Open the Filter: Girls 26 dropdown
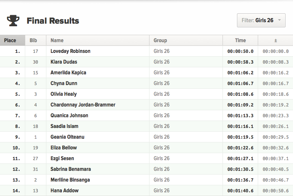The image size is (293, 196). click(x=261, y=20)
